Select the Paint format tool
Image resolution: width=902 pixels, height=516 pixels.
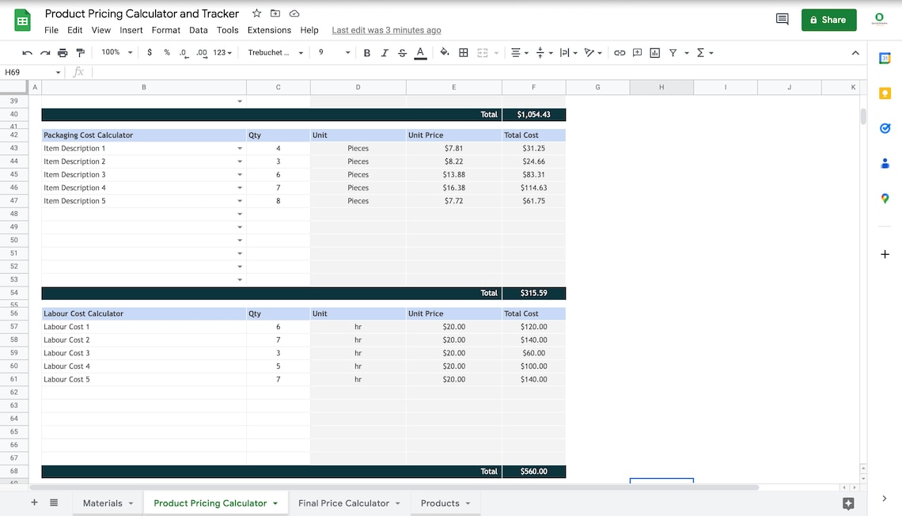[x=80, y=52]
